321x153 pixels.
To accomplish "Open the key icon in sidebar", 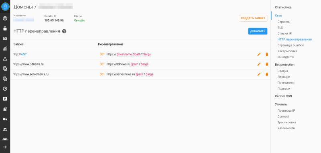I will [5, 119].
